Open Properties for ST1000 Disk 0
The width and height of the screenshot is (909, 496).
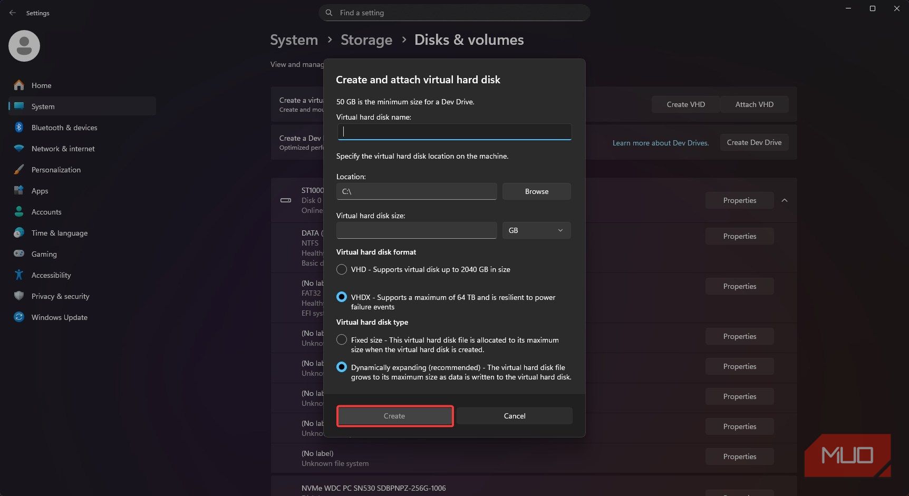click(x=739, y=200)
